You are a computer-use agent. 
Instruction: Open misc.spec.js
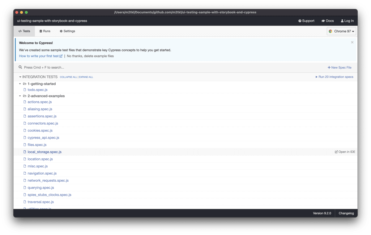pyautogui.click(x=38, y=166)
